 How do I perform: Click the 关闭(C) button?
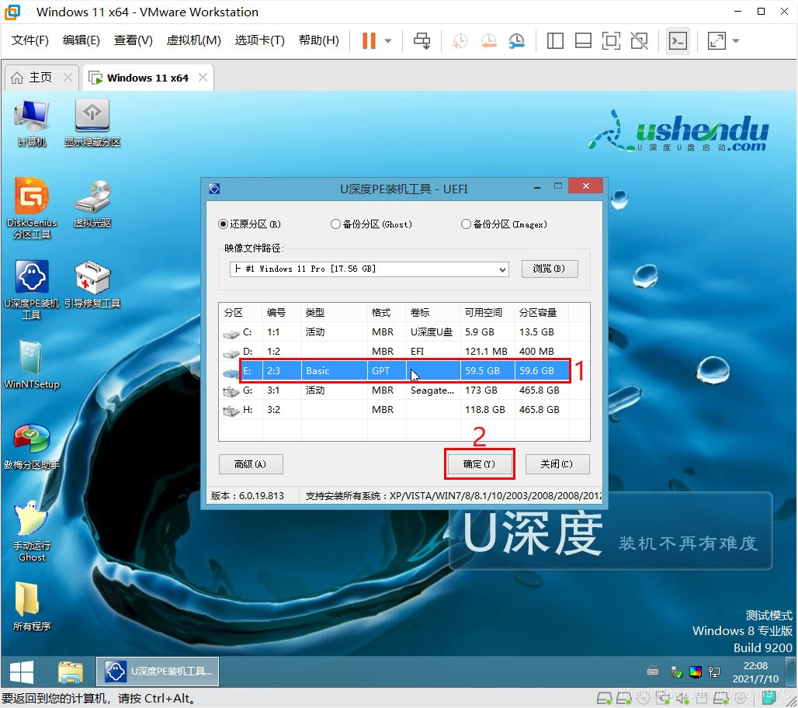[x=557, y=464]
